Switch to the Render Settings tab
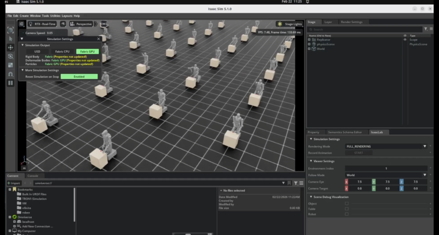 click(352, 22)
